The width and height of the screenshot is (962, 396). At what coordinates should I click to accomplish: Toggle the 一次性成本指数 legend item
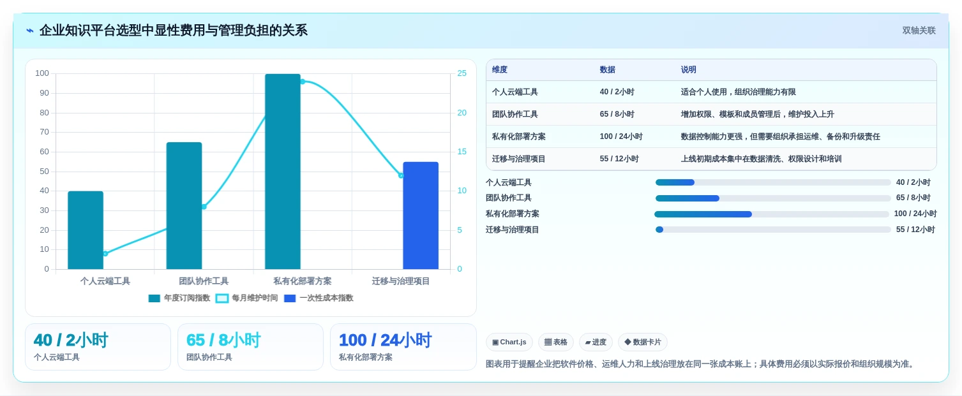pos(319,298)
